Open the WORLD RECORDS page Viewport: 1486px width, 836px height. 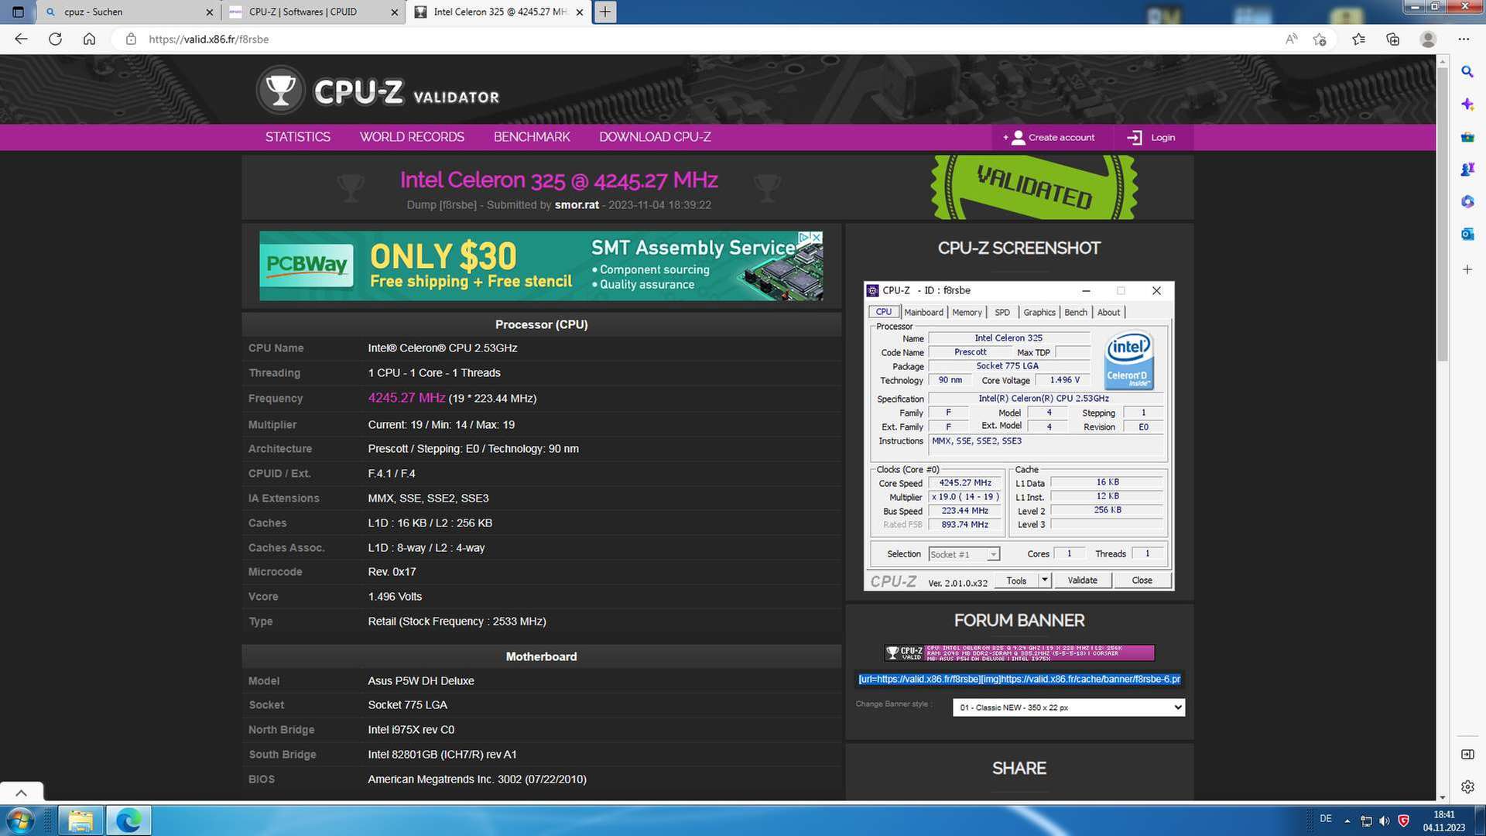point(412,137)
